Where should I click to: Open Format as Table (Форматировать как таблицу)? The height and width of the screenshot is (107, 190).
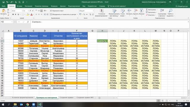114,13
